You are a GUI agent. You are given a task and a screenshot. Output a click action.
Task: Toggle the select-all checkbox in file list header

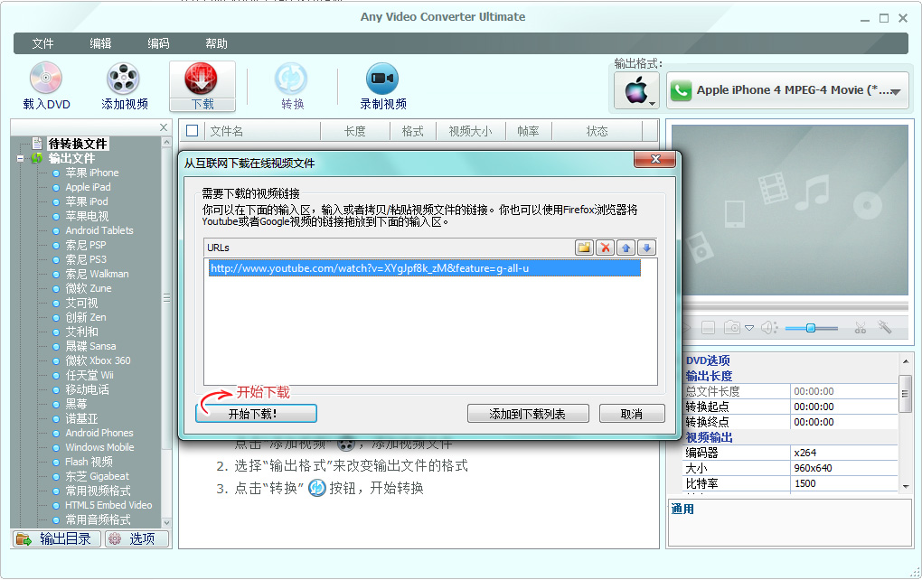pos(192,130)
